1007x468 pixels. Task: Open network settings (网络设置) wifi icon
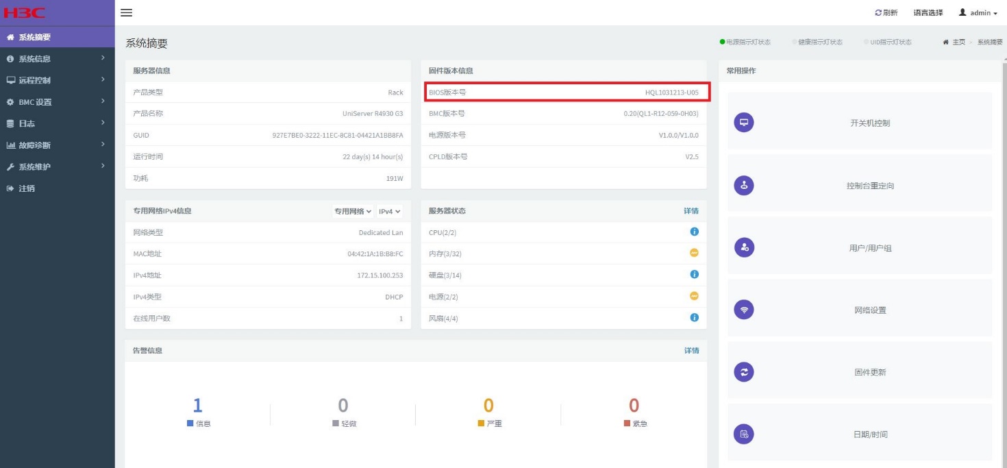point(743,310)
